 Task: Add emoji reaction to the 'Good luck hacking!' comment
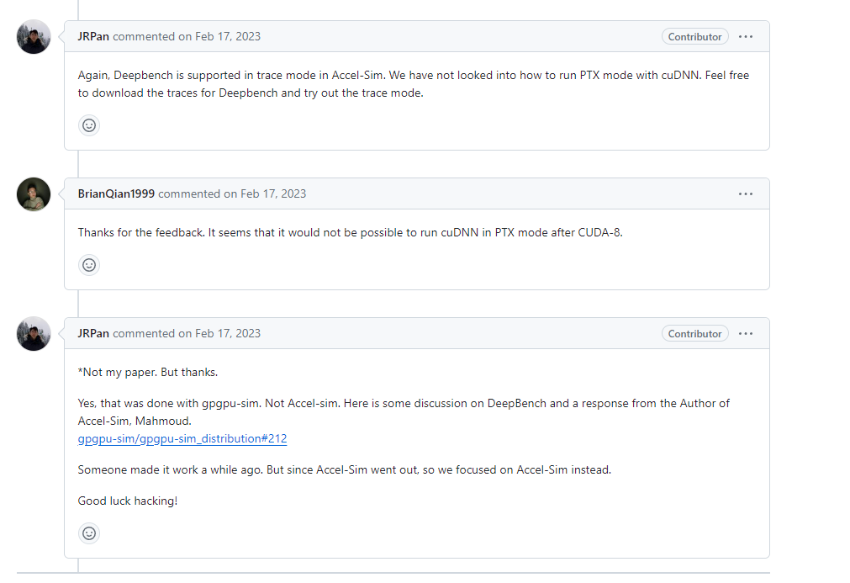point(89,533)
